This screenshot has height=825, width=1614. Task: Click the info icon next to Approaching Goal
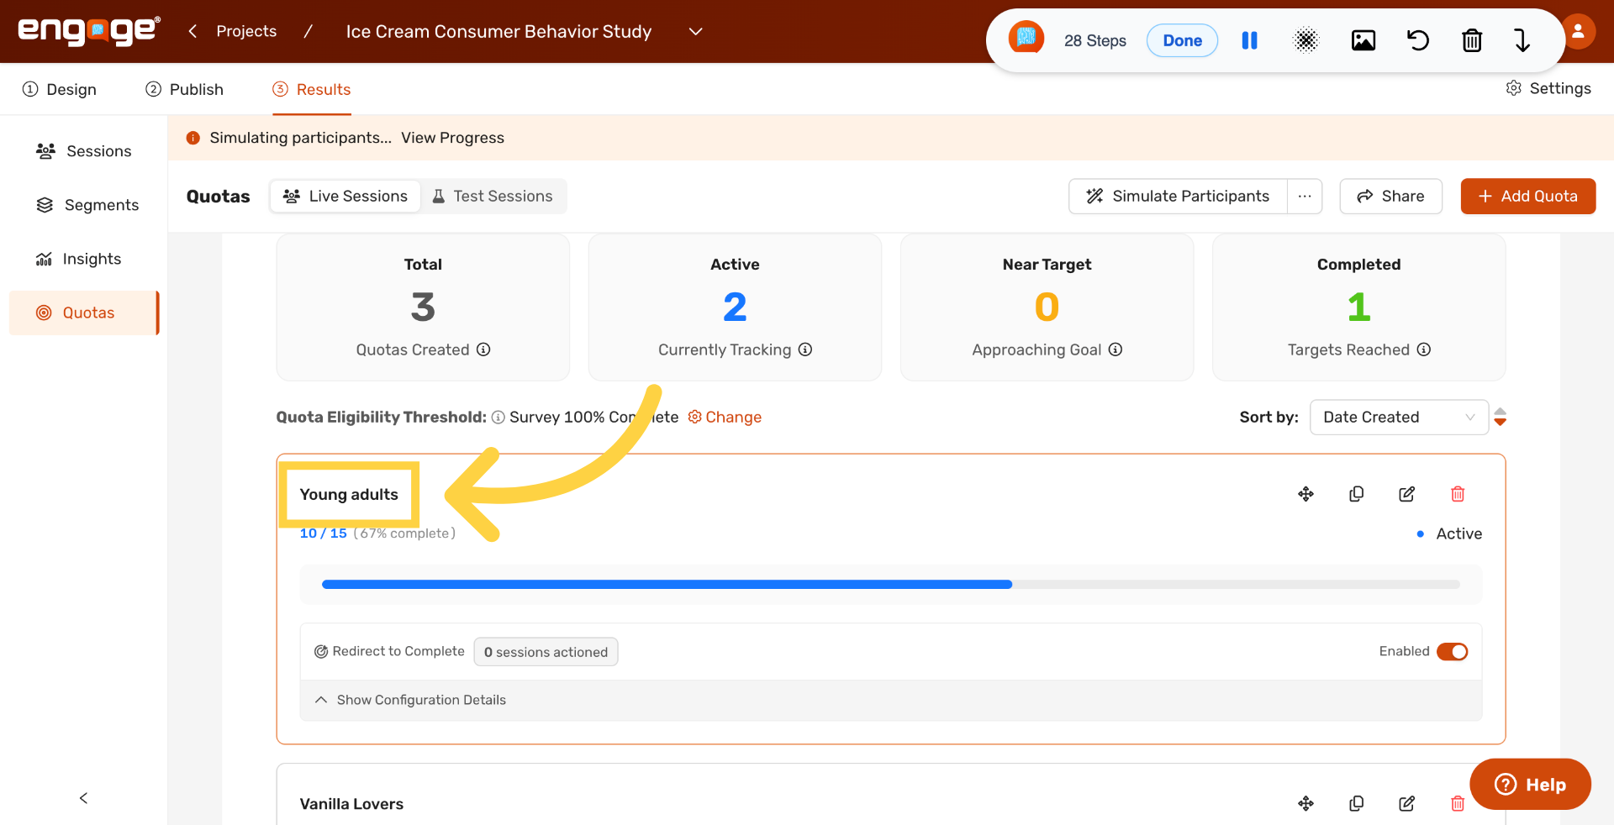tap(1116, 349)
